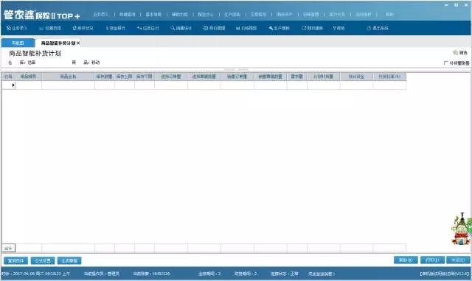Click the 查询条件 button at bottom left
Viewport: 472px width, 281px height.
(15, 260)
